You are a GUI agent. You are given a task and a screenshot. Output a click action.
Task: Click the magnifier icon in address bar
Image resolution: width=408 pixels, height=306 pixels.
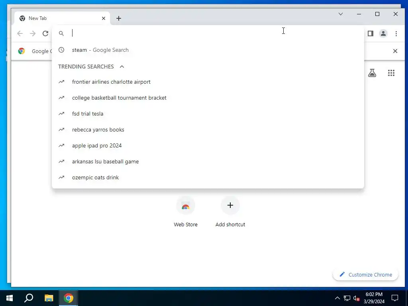coord(61,33)
